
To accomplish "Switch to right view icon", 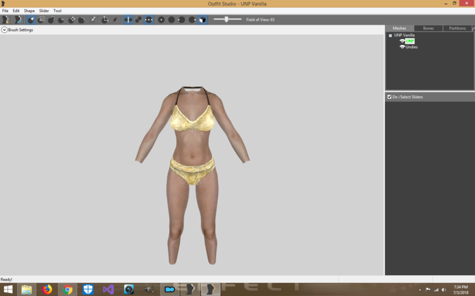I will pyautogui.click(x=192, y=20).
